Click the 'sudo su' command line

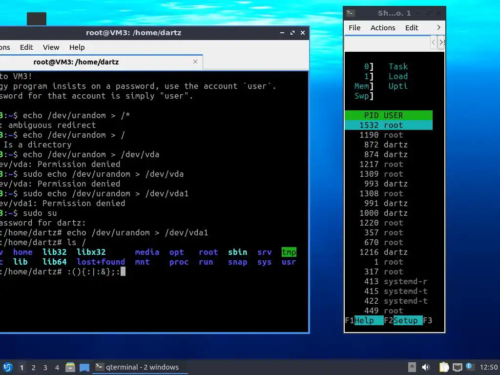click(x=40, y=213)
